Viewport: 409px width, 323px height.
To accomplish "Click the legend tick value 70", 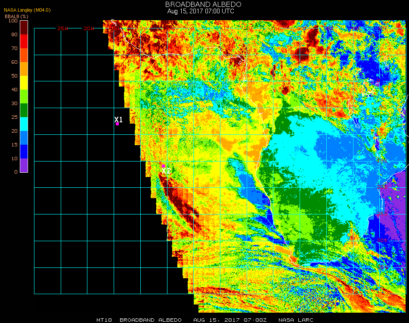I will (x=14, y=48).
